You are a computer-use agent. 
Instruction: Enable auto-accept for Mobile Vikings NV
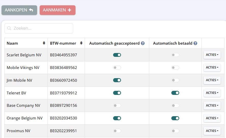pos(117,67)
